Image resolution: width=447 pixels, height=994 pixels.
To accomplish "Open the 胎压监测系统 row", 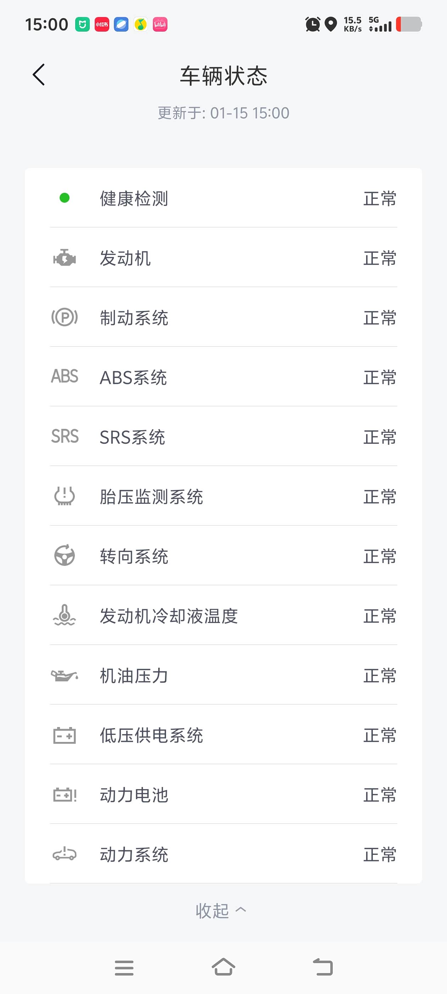I will click(223, 496).
